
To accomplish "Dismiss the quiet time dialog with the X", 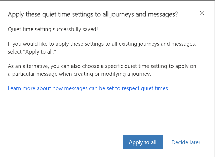I will [x=202, y=13].
